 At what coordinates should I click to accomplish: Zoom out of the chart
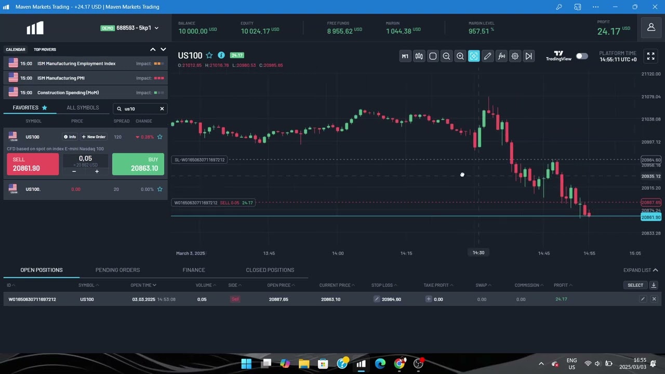(446, 56)
